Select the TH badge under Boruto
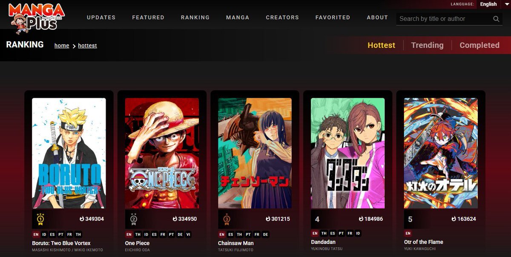511x257 pixels. tap(78, 234)
